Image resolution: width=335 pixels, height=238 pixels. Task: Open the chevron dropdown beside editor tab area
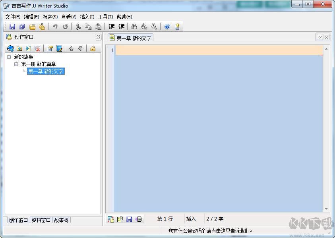point(320,37)
